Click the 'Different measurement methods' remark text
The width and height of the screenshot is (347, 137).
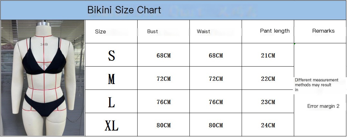pyautogui.click(x=316, y=85)
